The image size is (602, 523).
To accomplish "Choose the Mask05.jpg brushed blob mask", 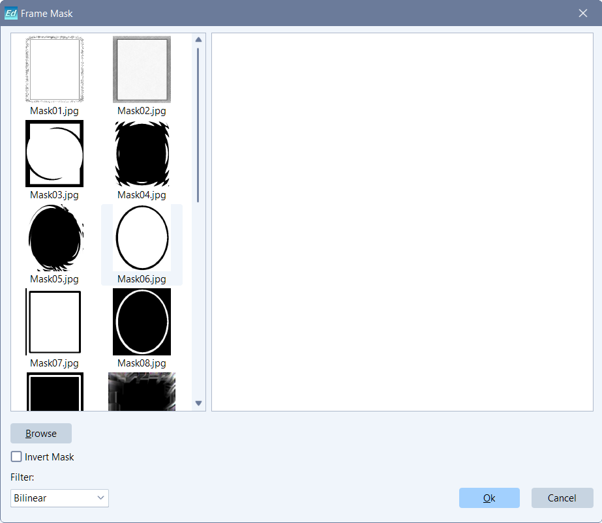I will [54, 238].
